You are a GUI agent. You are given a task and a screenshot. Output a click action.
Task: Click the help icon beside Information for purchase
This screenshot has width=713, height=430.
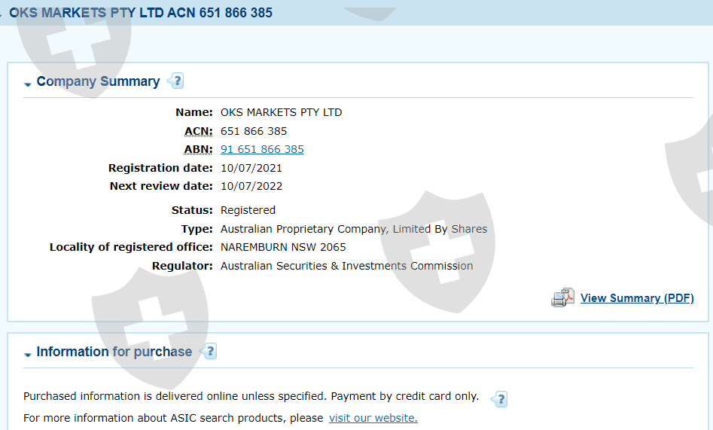click(x=209, y=351)
